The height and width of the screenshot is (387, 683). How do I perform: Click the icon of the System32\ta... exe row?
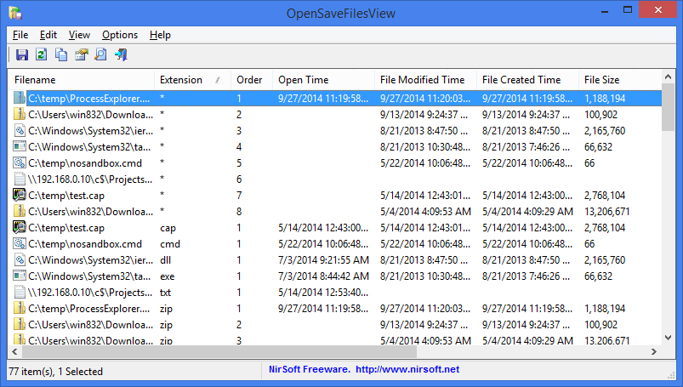coord(20,276)
